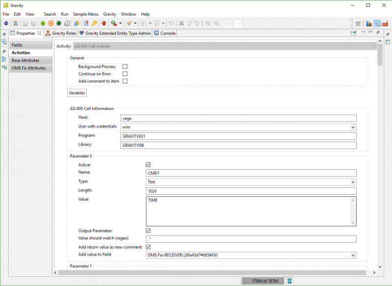Open the Add value to field dropdown
The image size is (392, 286).
click(x=353, y=255)
